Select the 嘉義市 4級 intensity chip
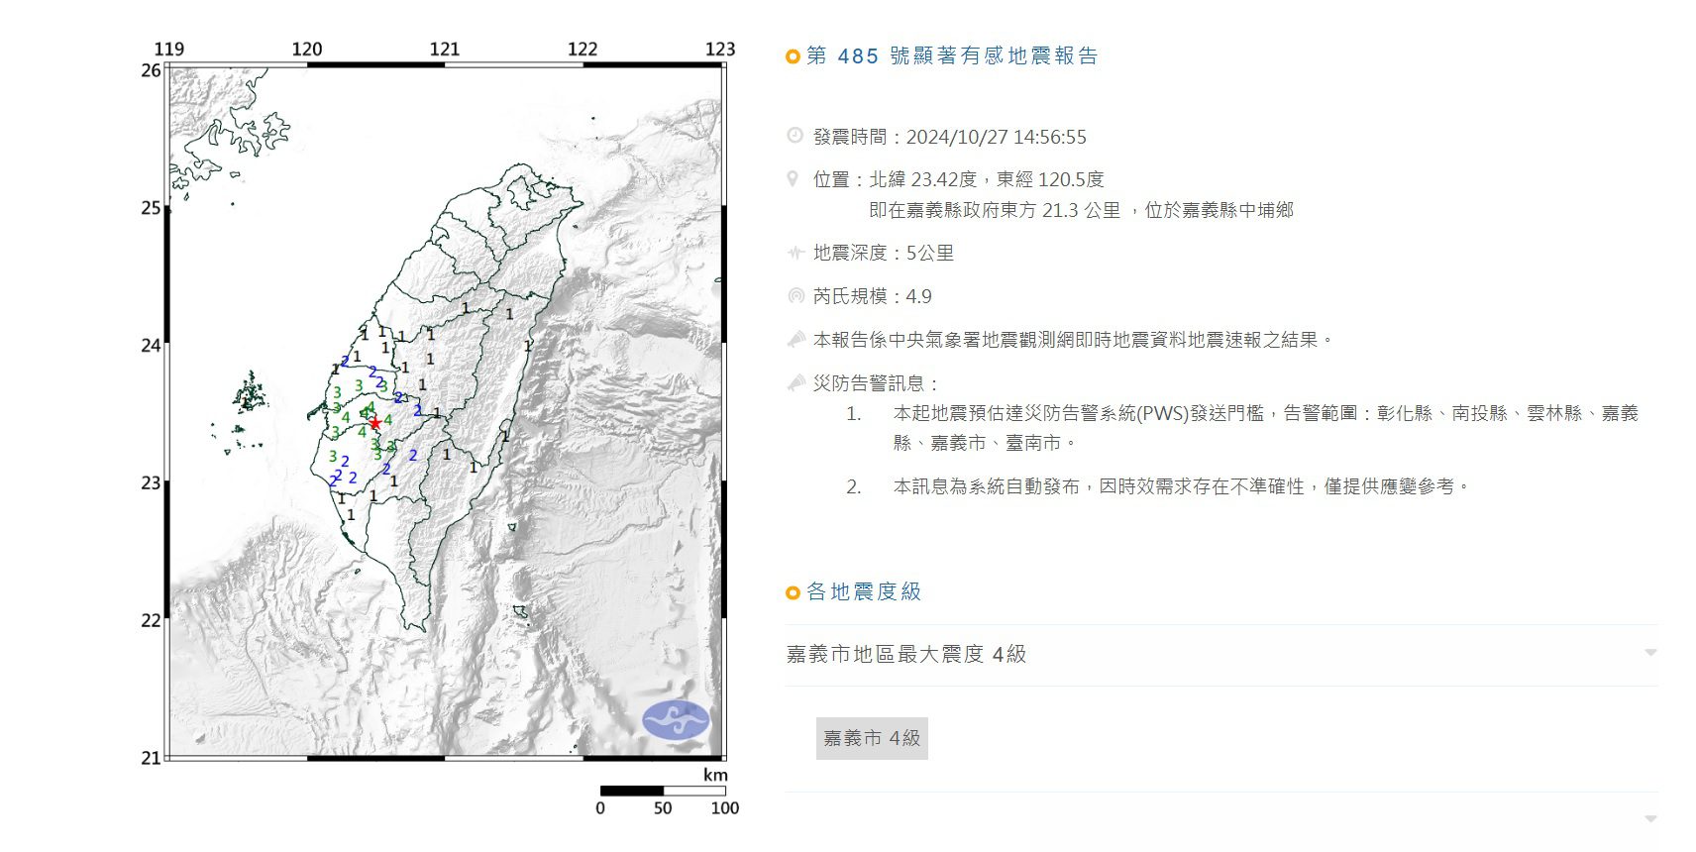Screen dimensions: 1696x852 tap(872, 738)
